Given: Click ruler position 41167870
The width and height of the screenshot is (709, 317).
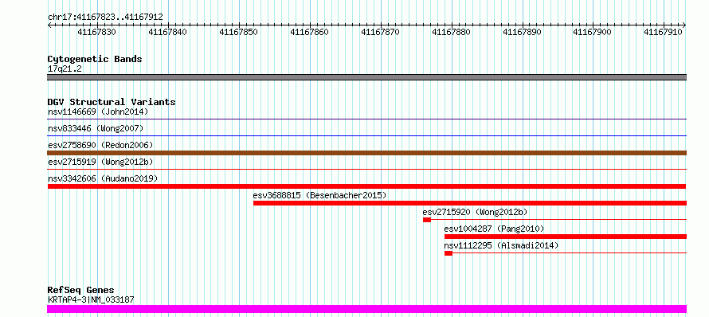Looking at the screenshot, I should point(380,32).
